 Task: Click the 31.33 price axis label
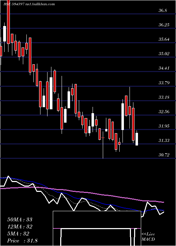[164, 140]
